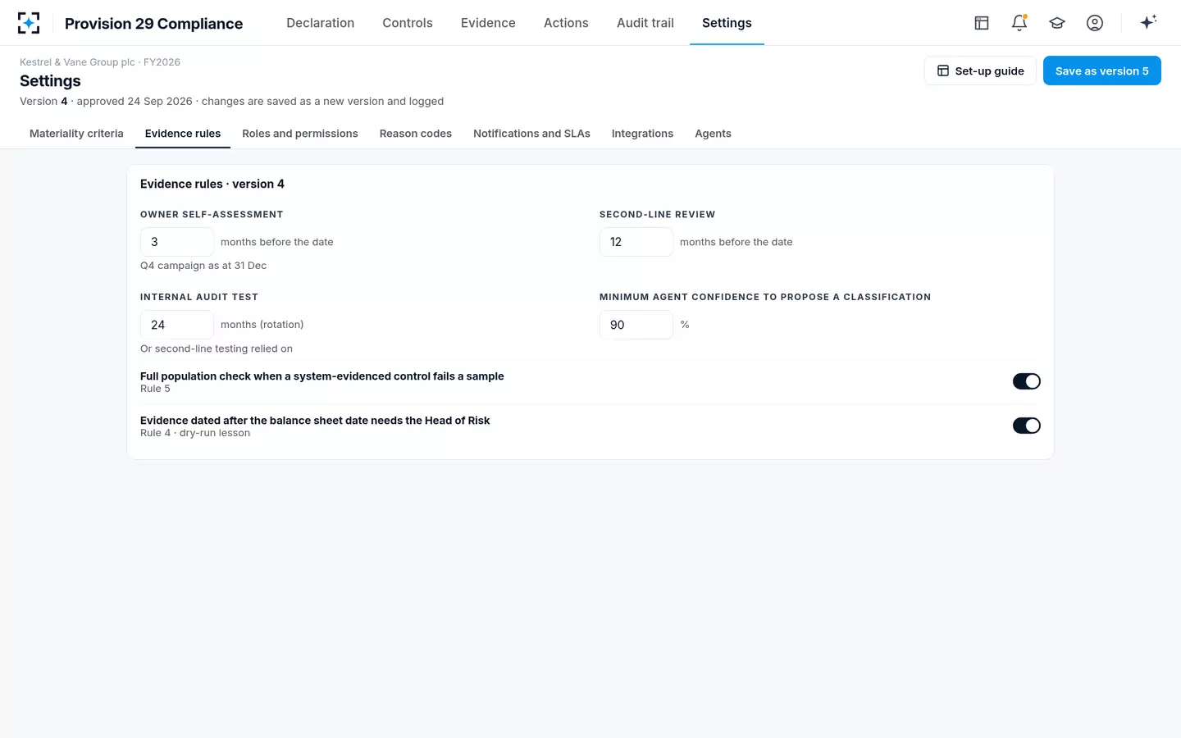Click the 'Rule 5' caption
1181x738 pixels.
pos(155,389)
